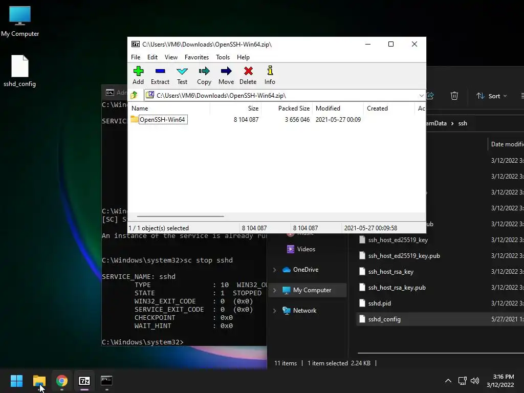Open the Tools menu
524x393 pixels.
pos(223,57)
